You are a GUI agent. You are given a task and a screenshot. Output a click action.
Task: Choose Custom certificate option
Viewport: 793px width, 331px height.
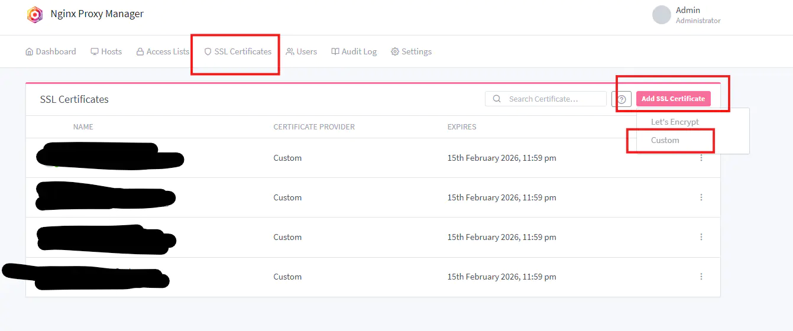tap(665, 140)
